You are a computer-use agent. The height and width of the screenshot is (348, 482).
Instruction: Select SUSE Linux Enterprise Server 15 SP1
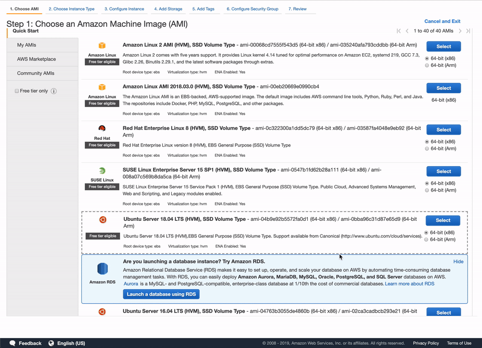tap(443, 171)
